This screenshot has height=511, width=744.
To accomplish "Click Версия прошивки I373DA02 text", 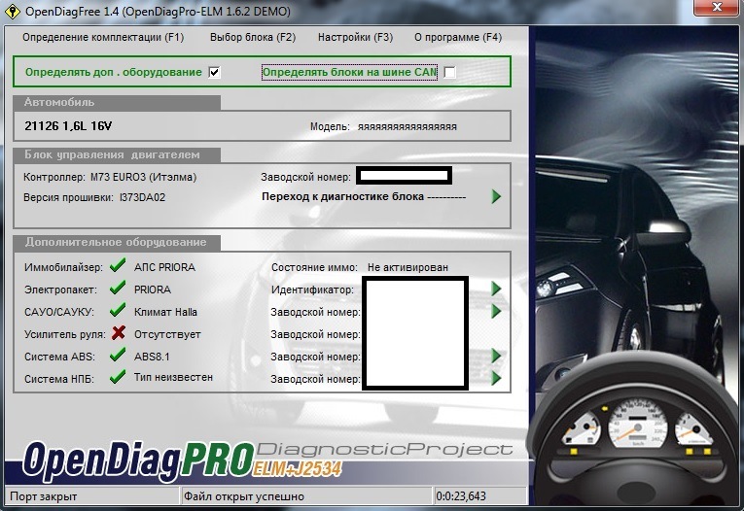I will pos(94,197).
